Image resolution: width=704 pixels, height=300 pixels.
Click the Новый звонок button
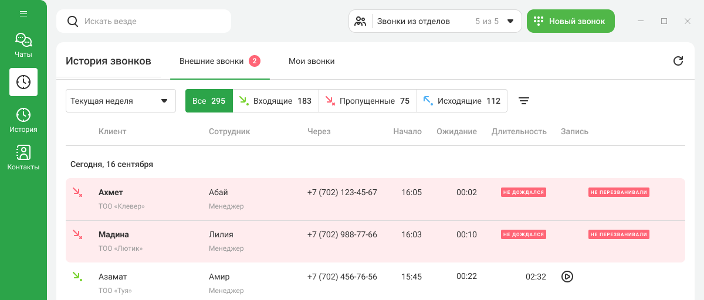point(570,21)
